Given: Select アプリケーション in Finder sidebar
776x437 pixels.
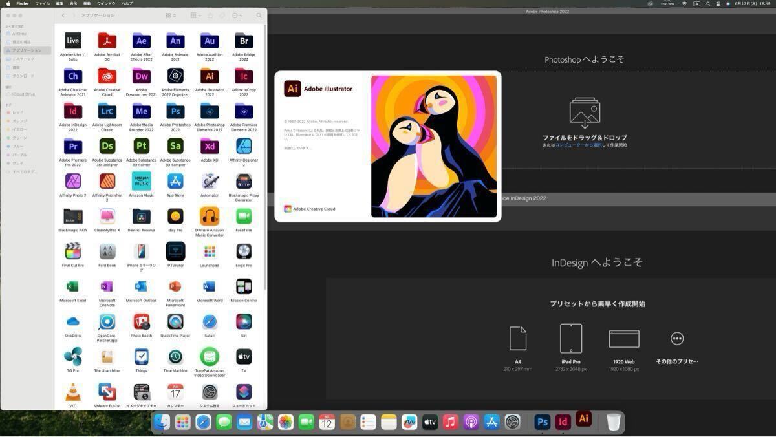Looking at the screenshot, I should 27,50.
